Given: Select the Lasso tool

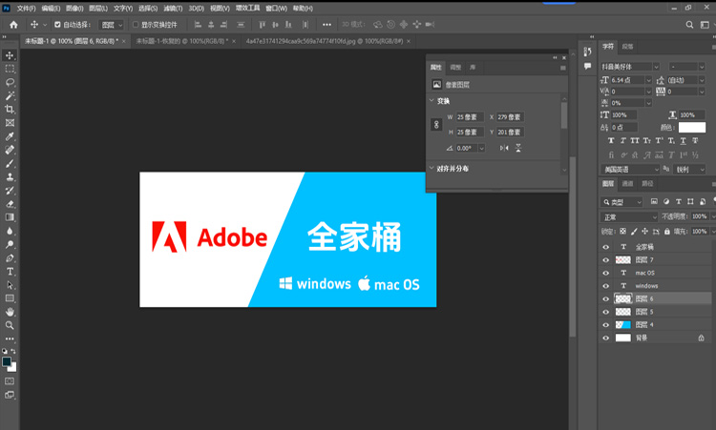Looking at the screenshot, I should coord(10,82).
